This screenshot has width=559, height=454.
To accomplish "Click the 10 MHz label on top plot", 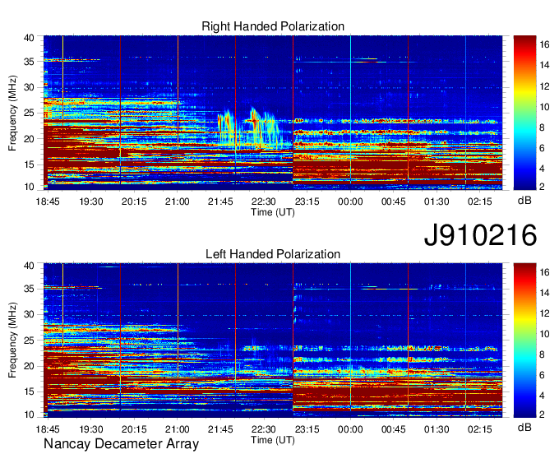I will coord(29,187).
